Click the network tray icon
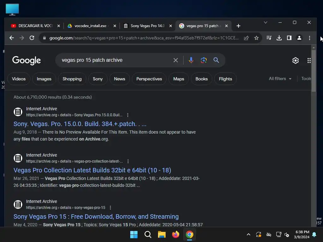The height and width of the screenshot is (242, 323). click(279, 234)
